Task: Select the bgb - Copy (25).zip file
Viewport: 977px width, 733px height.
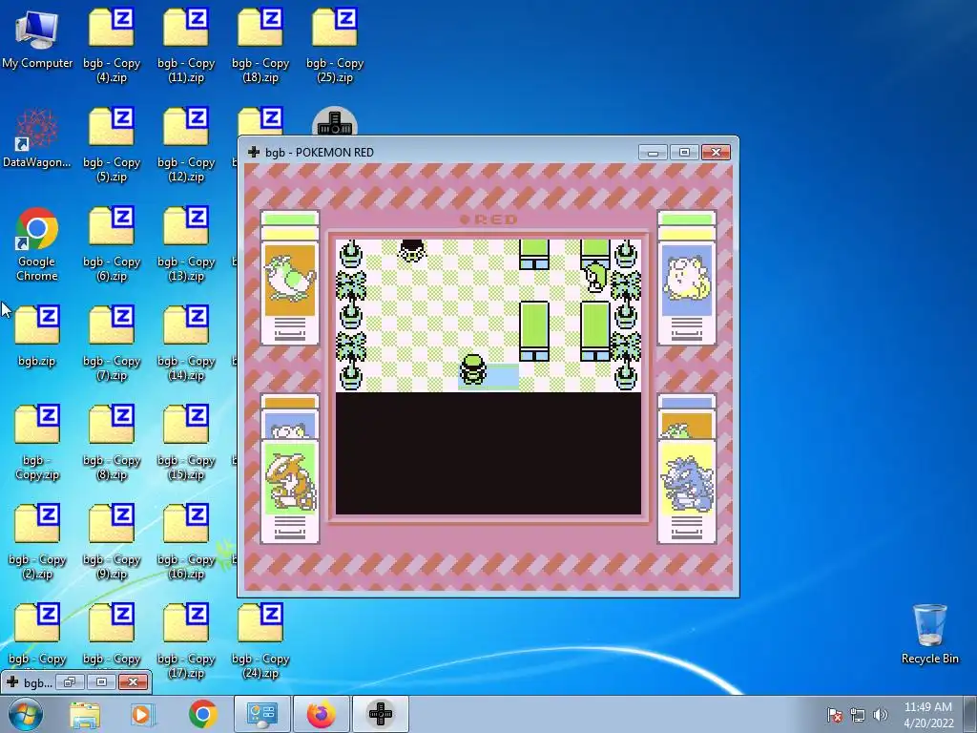Action: pos(335,45)
